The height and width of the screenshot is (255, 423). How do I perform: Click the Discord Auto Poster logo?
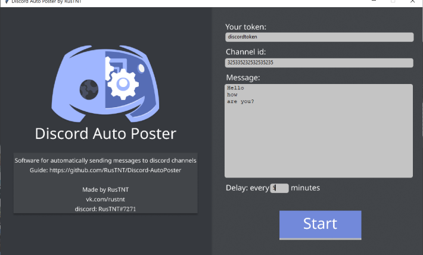[x=105, y=83]
